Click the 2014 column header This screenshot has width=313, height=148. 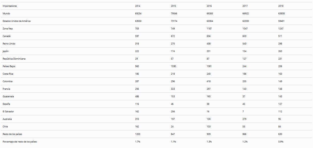[138, 6]
